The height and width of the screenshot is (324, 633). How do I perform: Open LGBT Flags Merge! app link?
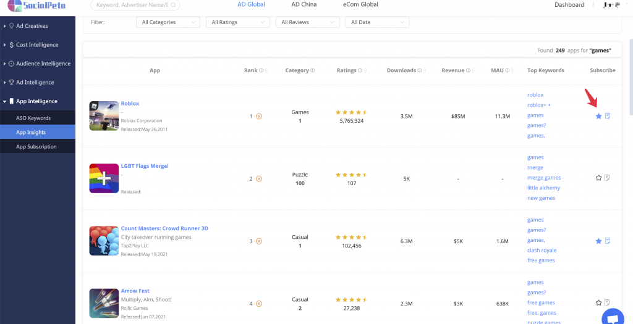(x=145, y=166)
